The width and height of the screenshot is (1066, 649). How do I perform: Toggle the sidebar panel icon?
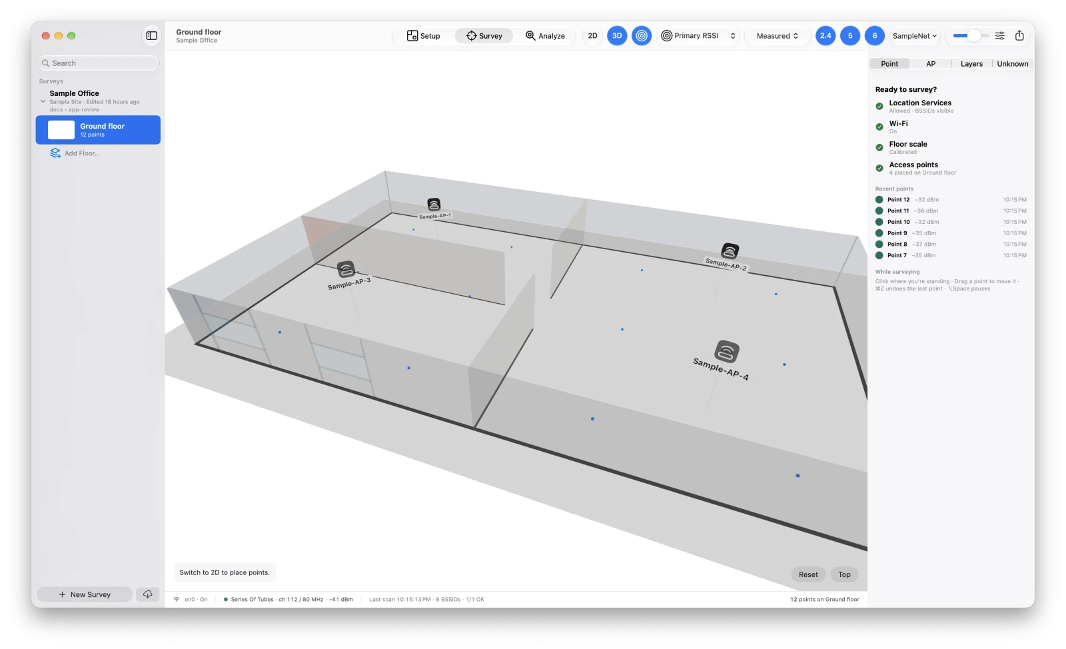point(151,36)
